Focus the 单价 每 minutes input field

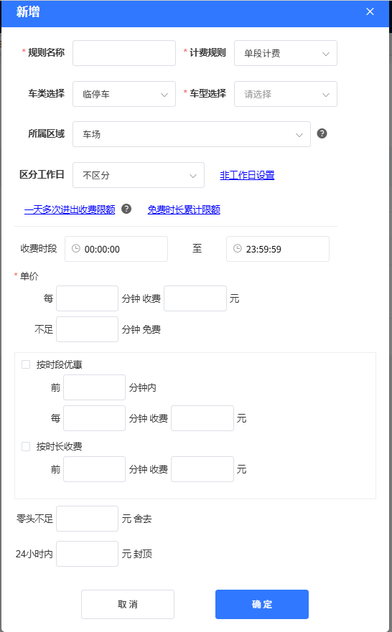pyautogui.click(x=87, y=298)
